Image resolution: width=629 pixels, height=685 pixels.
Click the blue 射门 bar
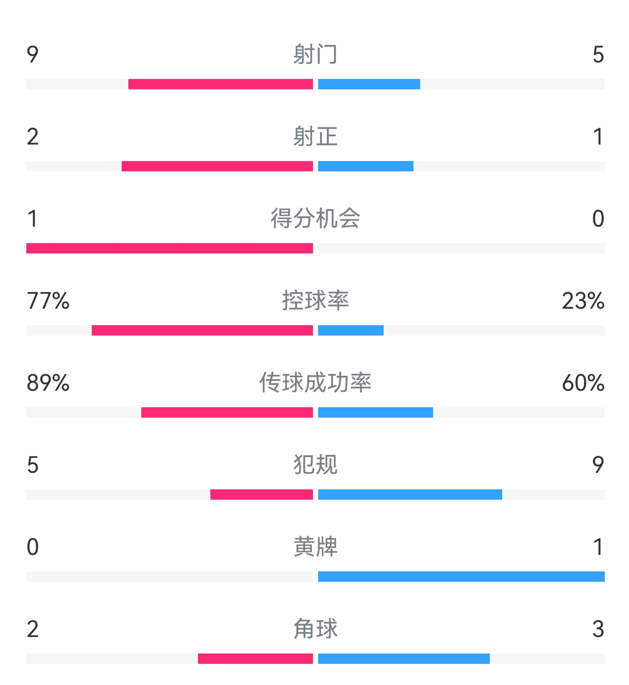[x=369, y=84]
